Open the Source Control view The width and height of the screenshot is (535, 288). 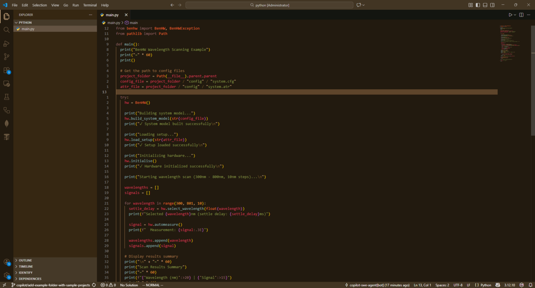coord(6,57)
